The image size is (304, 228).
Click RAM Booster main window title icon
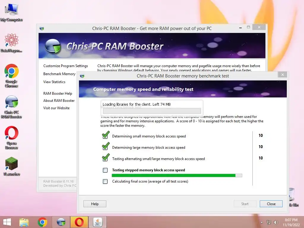42,28
